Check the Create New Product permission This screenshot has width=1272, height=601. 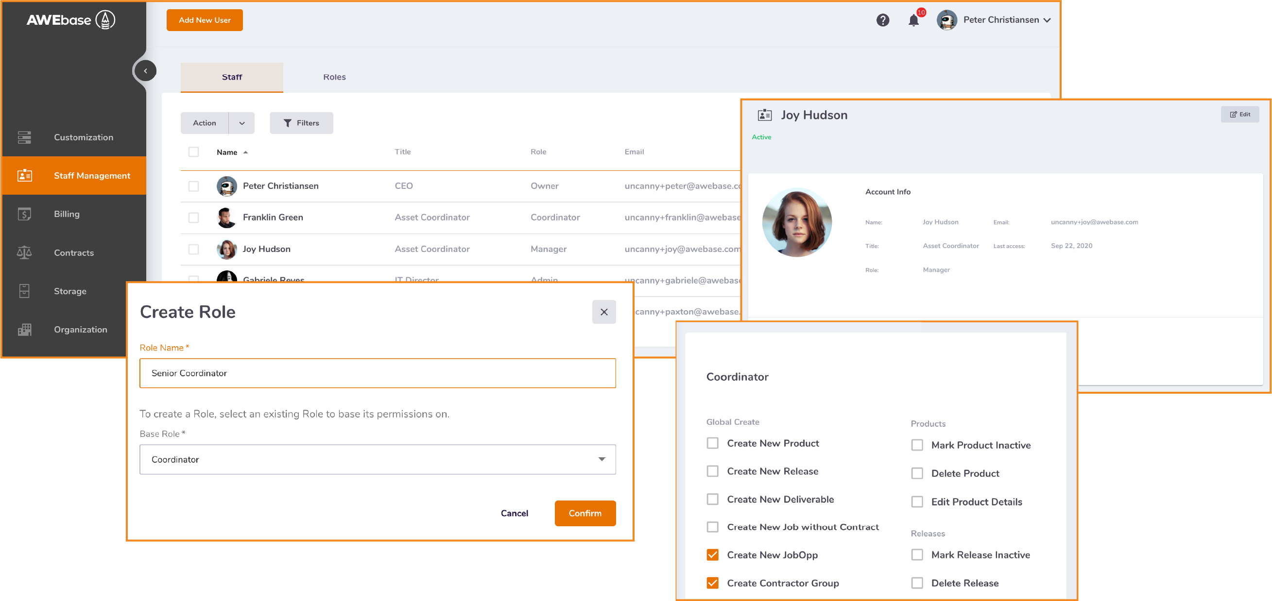(712, 443)
